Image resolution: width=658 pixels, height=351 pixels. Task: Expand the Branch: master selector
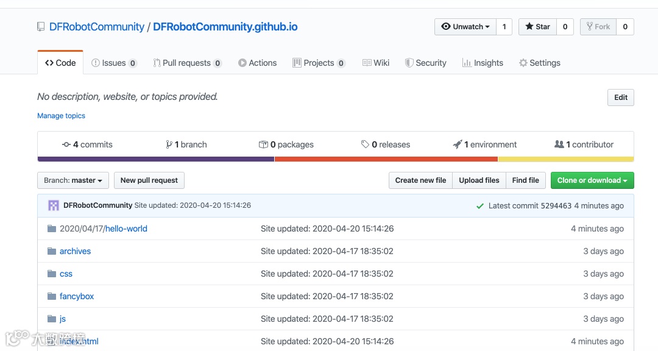(73, 180)
